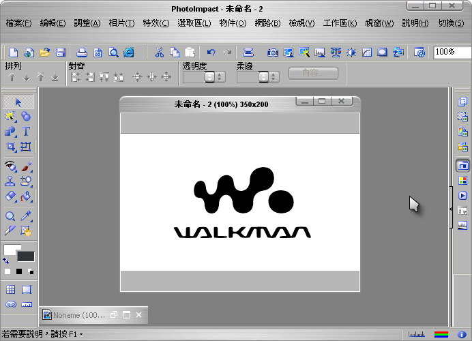Click the Cut scissors icon

point(159,53)
